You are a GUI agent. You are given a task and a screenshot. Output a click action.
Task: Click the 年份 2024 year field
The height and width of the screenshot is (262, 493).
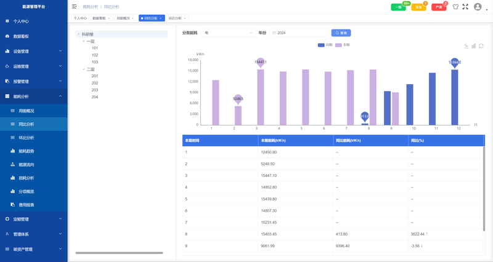tap(299, 33)
